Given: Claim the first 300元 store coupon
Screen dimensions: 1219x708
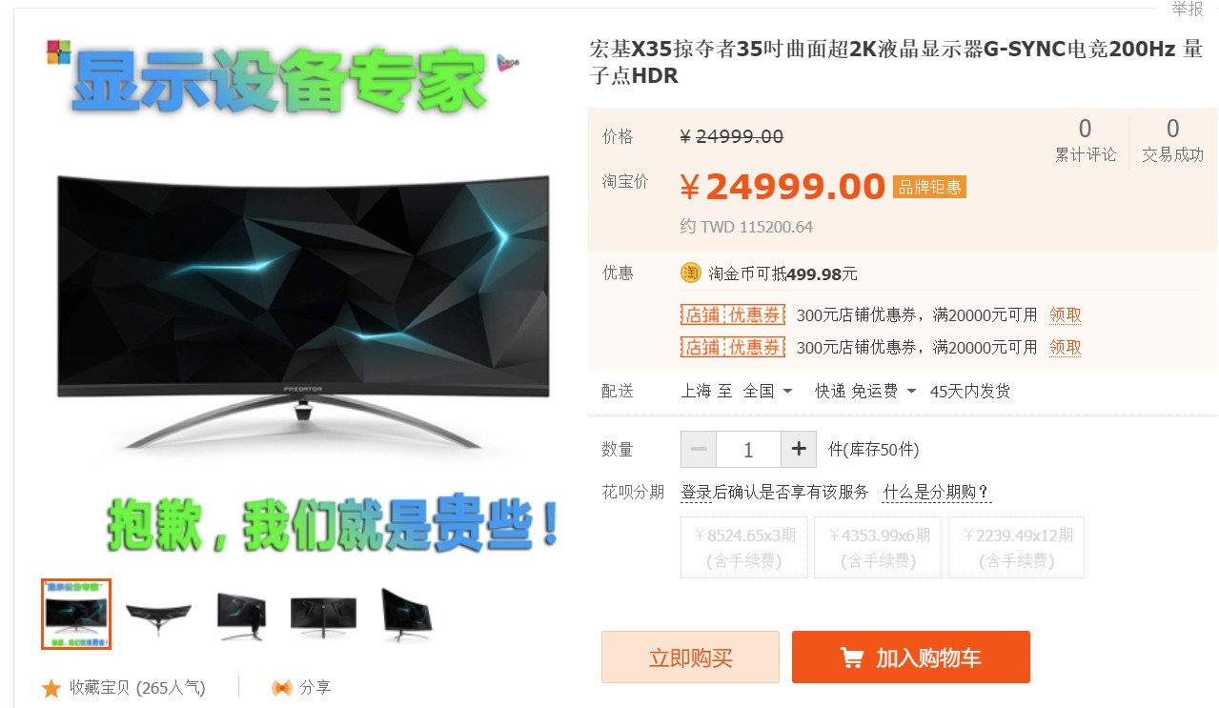Looking at the screenshot, I should [1066, 315].
